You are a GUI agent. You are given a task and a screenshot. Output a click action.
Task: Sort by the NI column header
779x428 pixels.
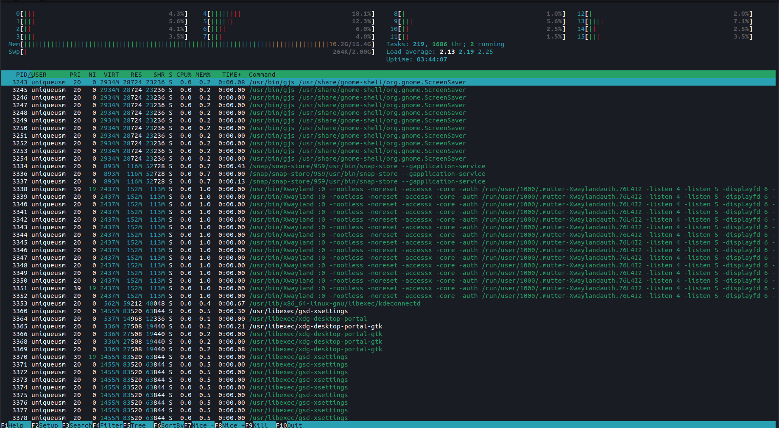point(92,75)
